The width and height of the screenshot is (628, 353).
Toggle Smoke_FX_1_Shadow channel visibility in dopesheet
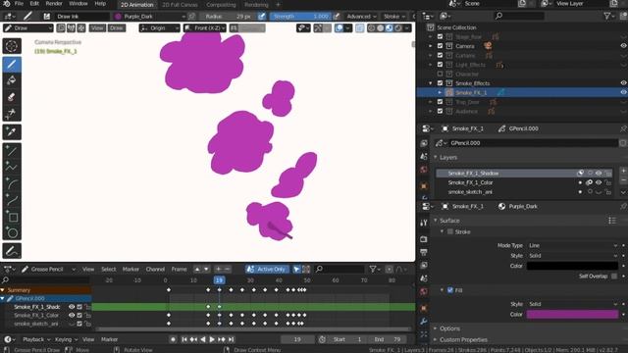[72, 307]
